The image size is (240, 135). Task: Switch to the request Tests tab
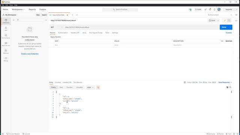click(107, 33)
